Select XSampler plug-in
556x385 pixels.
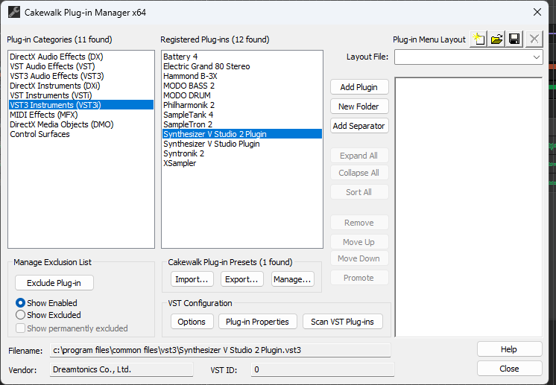click(242, 163)
